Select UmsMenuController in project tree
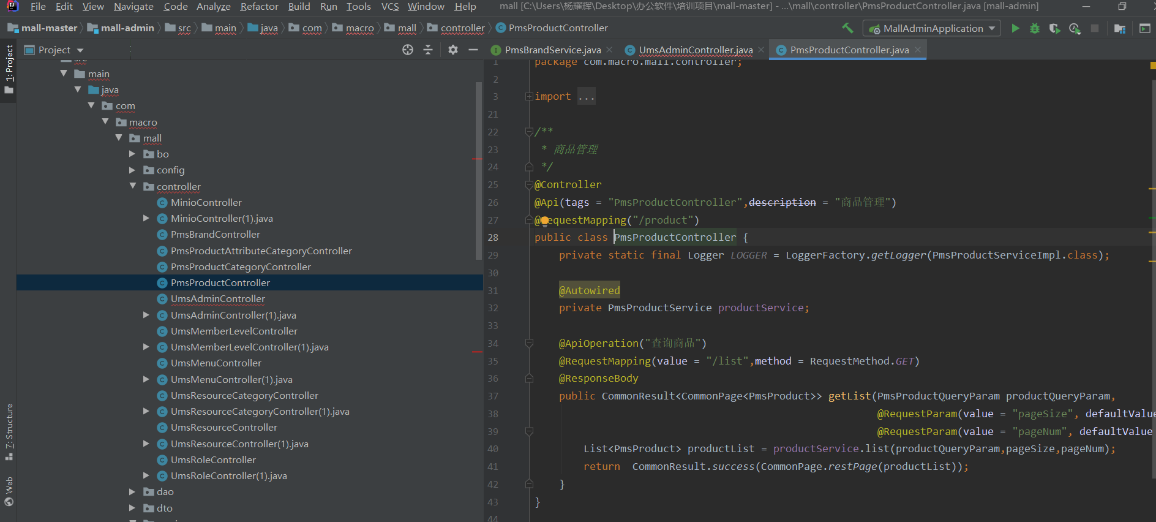Image resolution: width=1156 pixels, height=522 pixels. pos(216,363)
